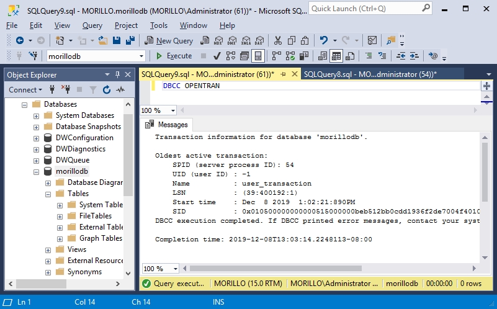497x309 pixels.
Task: Click the Find in Files icon
Action: 391,40
